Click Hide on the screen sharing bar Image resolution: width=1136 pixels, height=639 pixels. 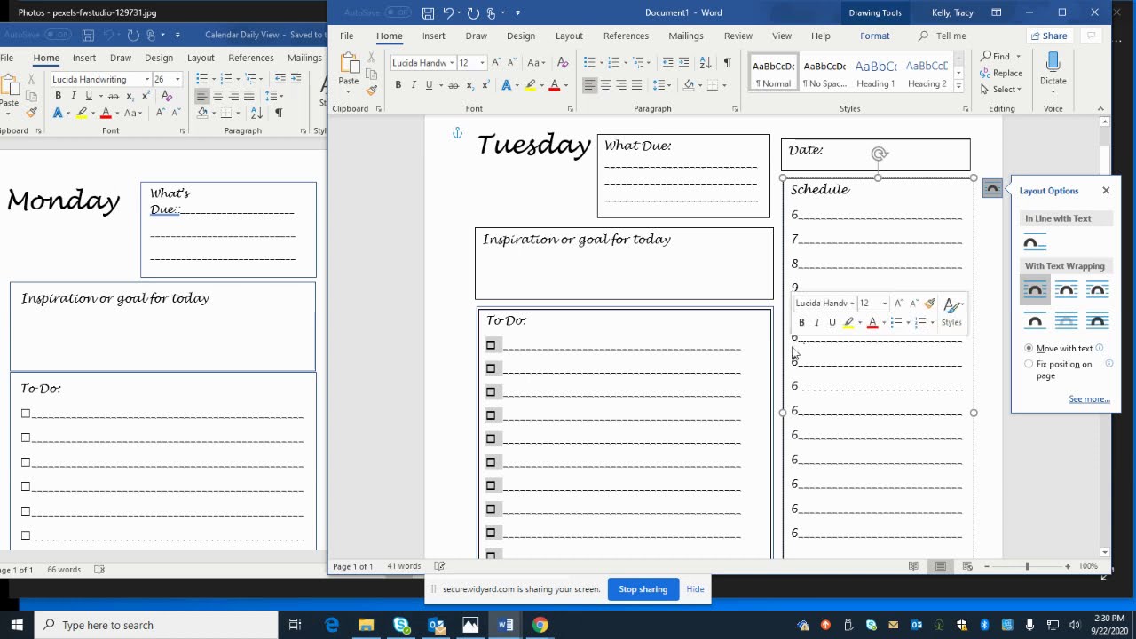[x=695, y=589]
